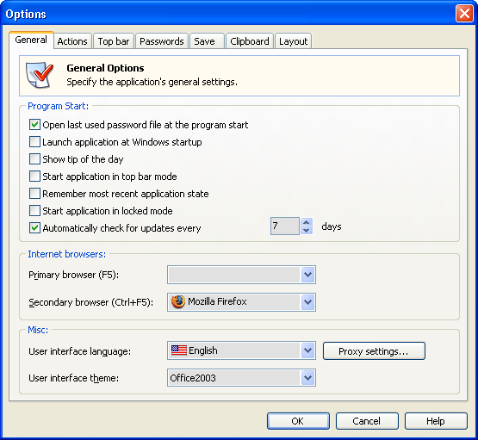Select the Save tab
Viewport: 478px width, 440px height.
point(207,41)
